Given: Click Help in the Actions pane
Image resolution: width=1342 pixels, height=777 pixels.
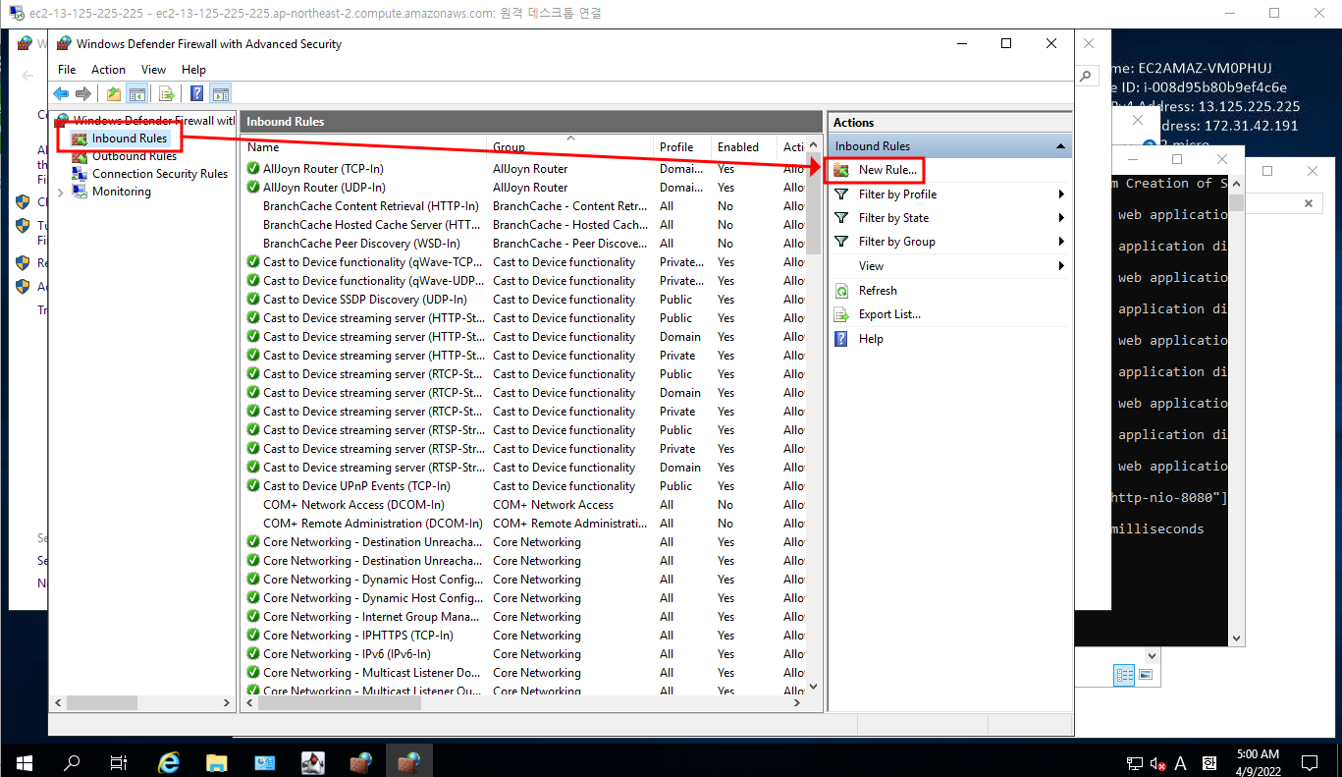Looking at the screenshot, I should tap(871, 339).
